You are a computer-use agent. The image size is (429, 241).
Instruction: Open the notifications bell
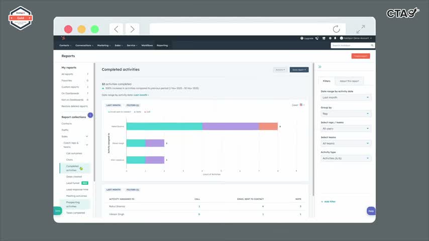pyautogui.click(x=335, y=38)
